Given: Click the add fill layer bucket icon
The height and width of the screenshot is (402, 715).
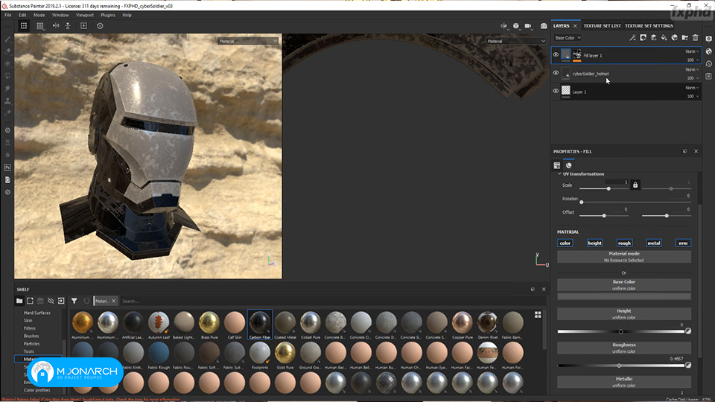Looking at the screenshot, I should tap(664, 38).
